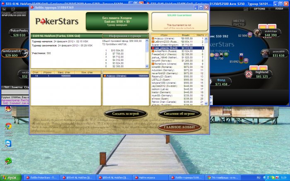Sort tables by the "Макс. стек" column header
The width and height of the screenshot is (290, 181).
64,72
